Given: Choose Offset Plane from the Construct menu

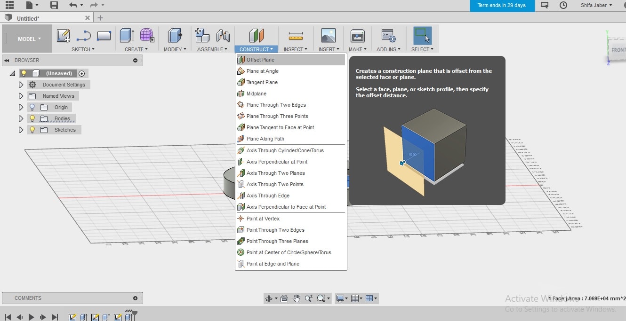Looking at the screenshot, I should 290,60.
